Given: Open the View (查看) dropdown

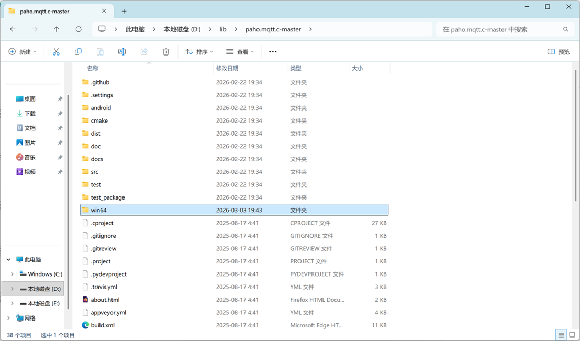Looking at the screenshot, I should (240, 52).
